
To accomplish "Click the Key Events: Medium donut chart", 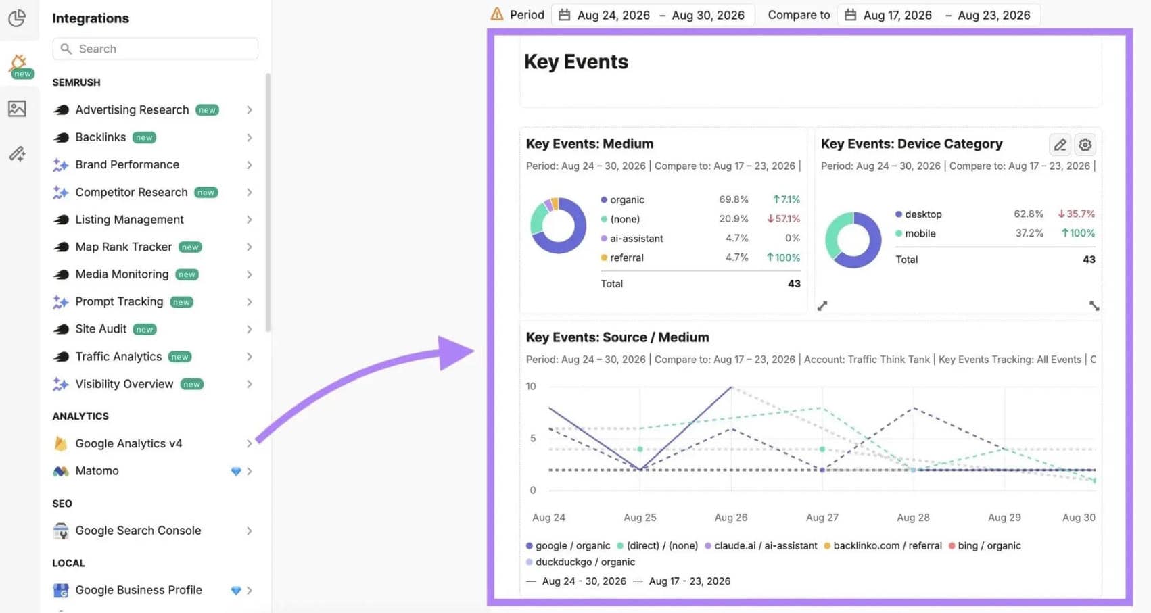I will tap(559, 225).
